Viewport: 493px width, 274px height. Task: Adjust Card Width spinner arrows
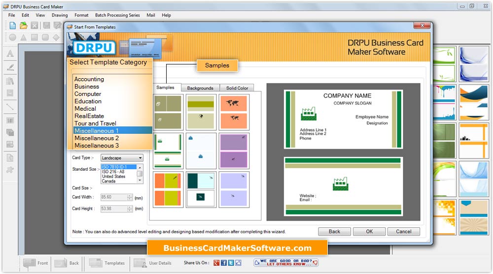[x=130, y=197]
